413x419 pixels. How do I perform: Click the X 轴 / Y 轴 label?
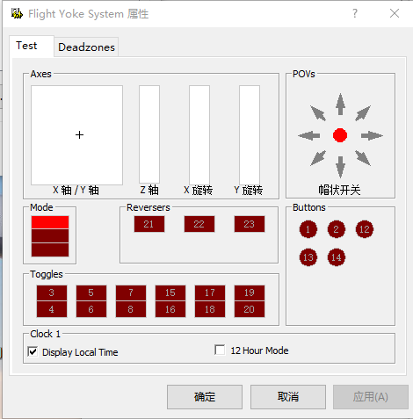tap(76, 191)
